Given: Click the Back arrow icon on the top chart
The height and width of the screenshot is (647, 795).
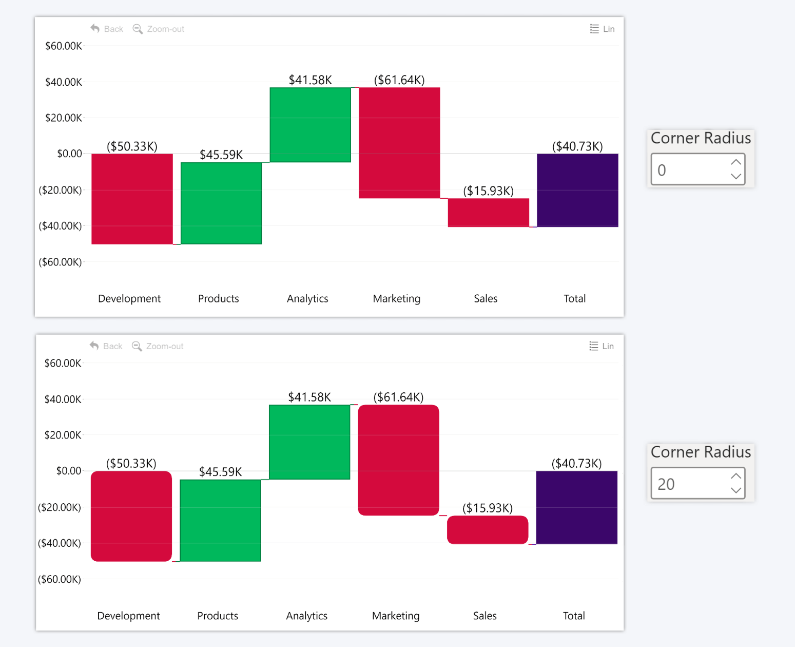Looking at the screenshot, I should (x=95, y=29).
